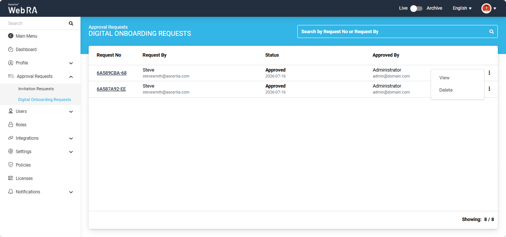
Task: Expand the Users menu chevron
Action: [71, 112]
